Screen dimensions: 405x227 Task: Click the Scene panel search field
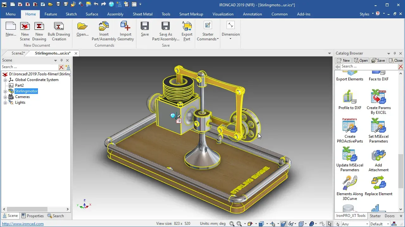[30, 67]
